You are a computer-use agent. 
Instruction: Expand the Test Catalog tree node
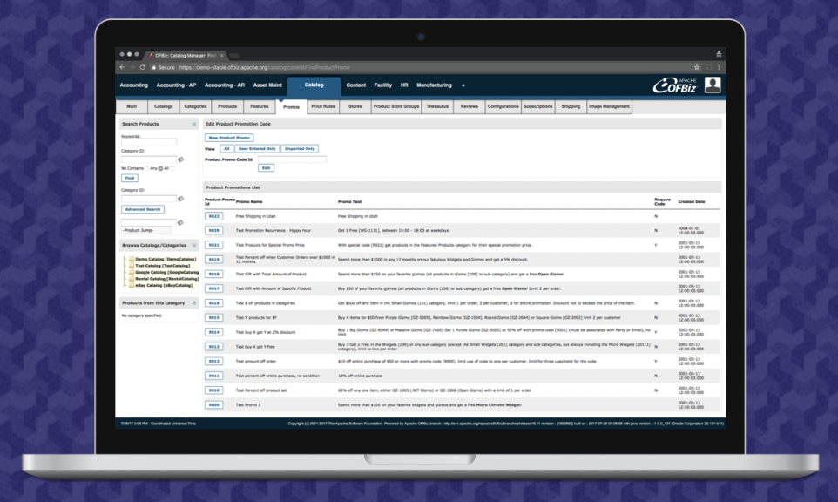(125, 266)
